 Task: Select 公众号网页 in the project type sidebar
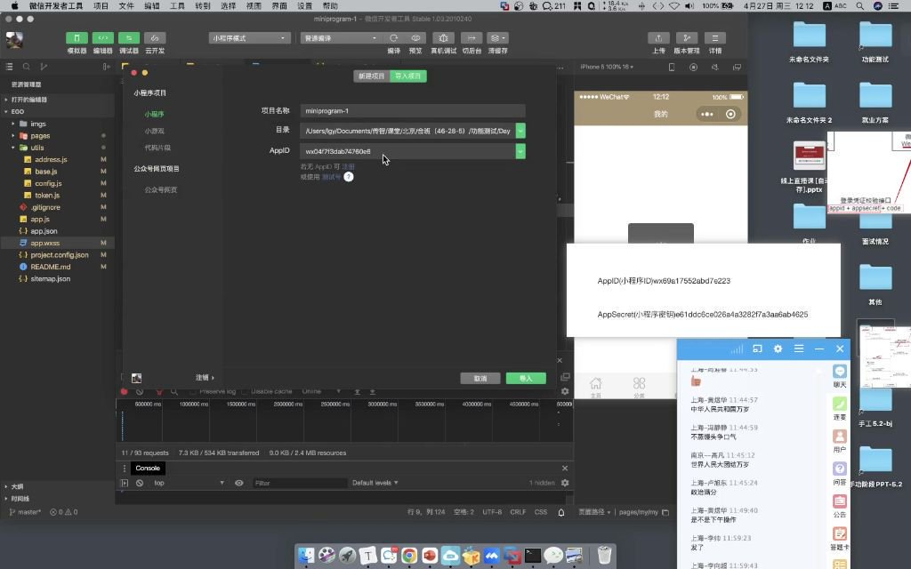coord(161,190)
